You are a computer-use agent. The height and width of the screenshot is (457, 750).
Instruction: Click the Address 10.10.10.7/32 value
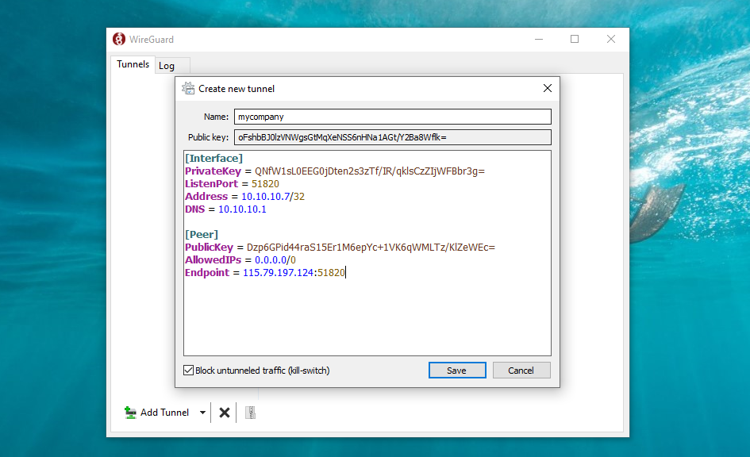click(x=273, y=197)
